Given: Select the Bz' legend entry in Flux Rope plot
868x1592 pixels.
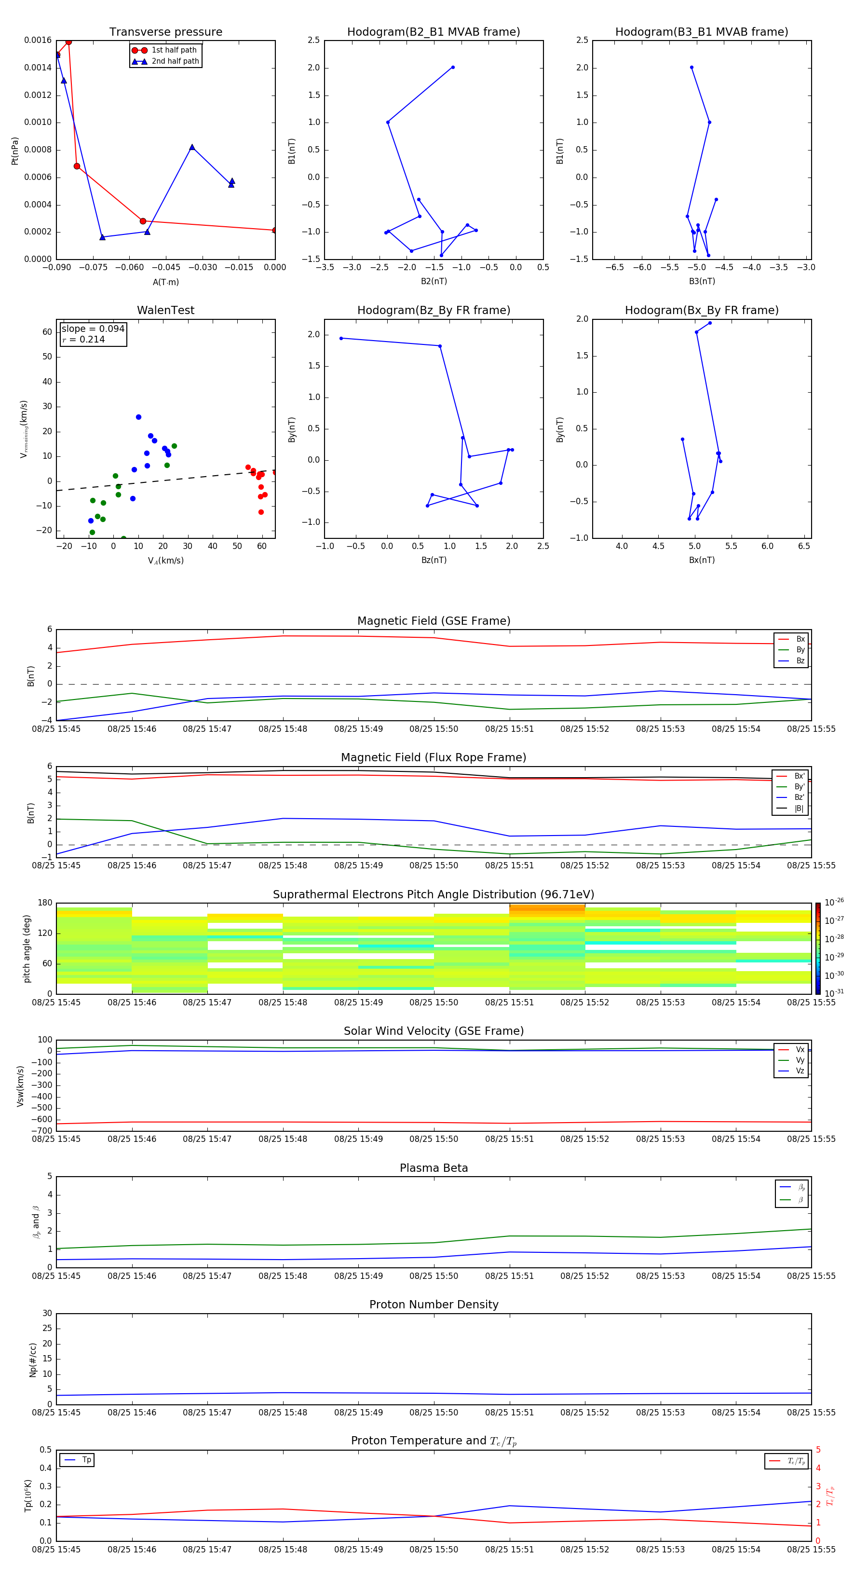Looking at the screenshot, I should [791, 797].
